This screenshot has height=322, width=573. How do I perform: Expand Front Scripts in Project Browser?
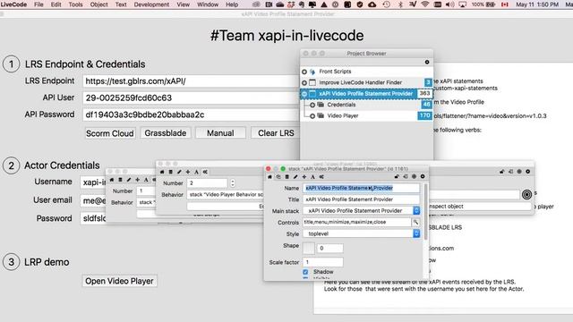(304, 72)
